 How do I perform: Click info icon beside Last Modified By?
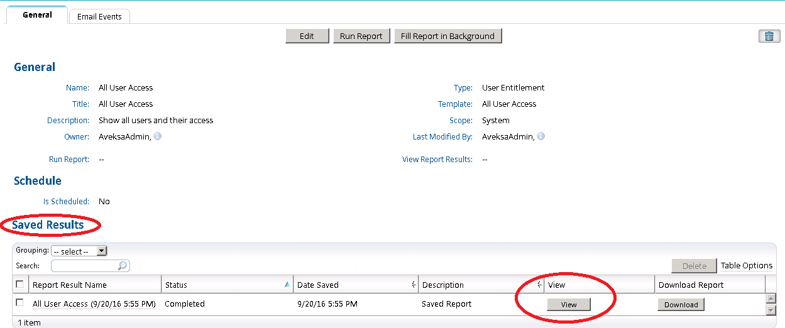pyautogui.click(x=541, y=136)
